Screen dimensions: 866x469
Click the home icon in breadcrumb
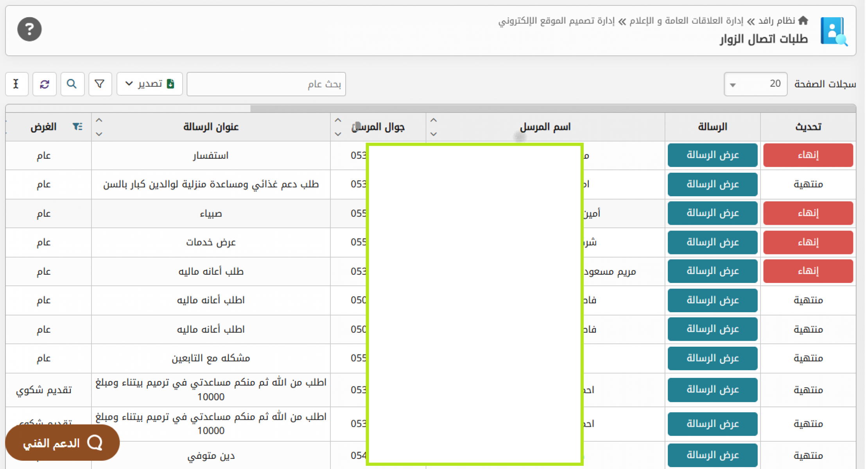[803, 20]
